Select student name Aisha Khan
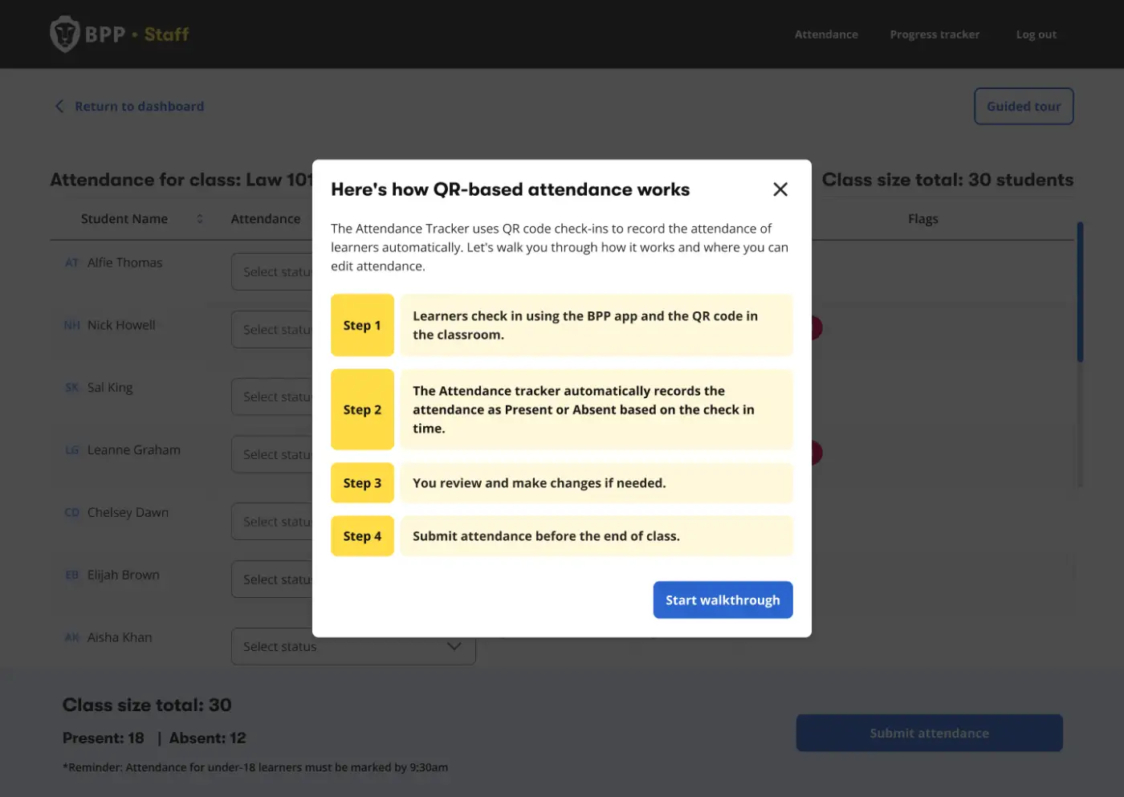The width and height of the screenshot is (1124, 797). 119,637
